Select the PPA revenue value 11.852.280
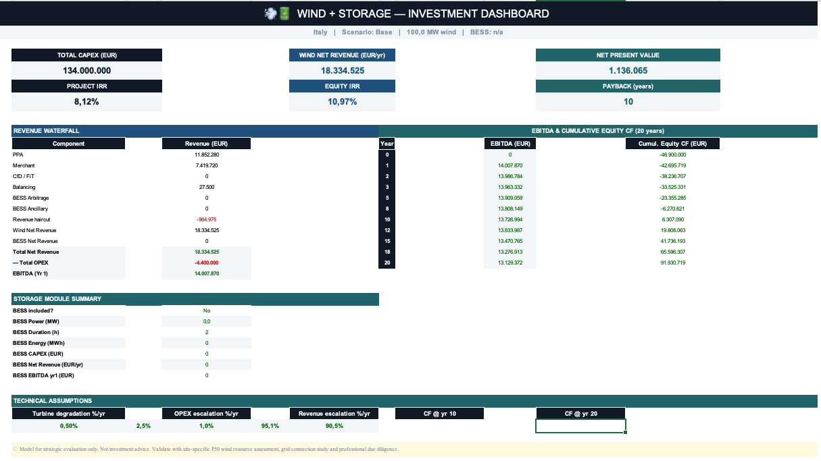 tap(207, 155)
